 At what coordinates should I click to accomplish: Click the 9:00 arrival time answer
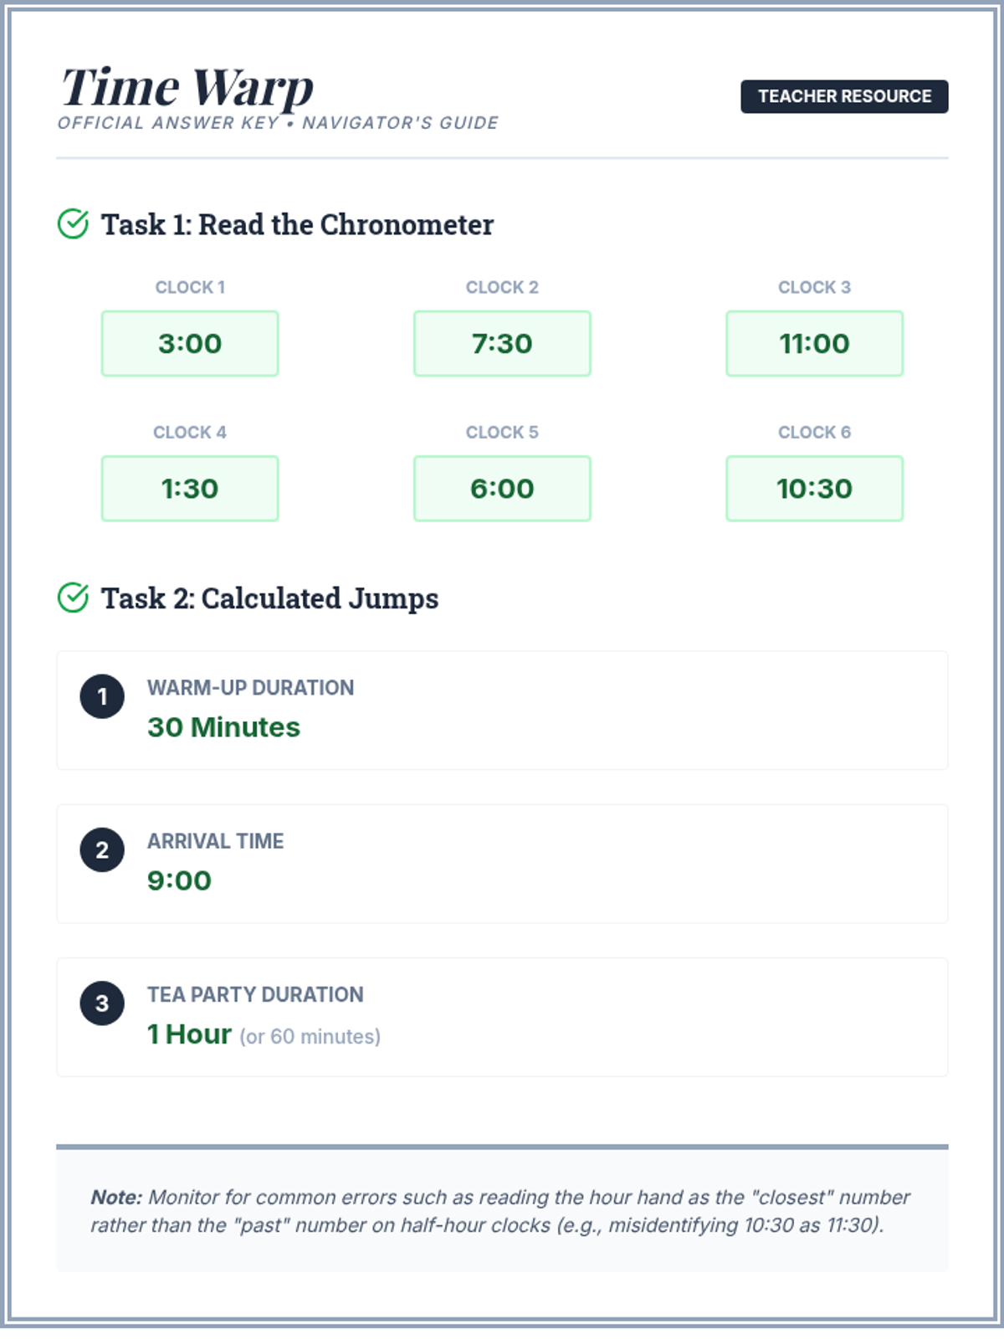(x=179, y=880)
